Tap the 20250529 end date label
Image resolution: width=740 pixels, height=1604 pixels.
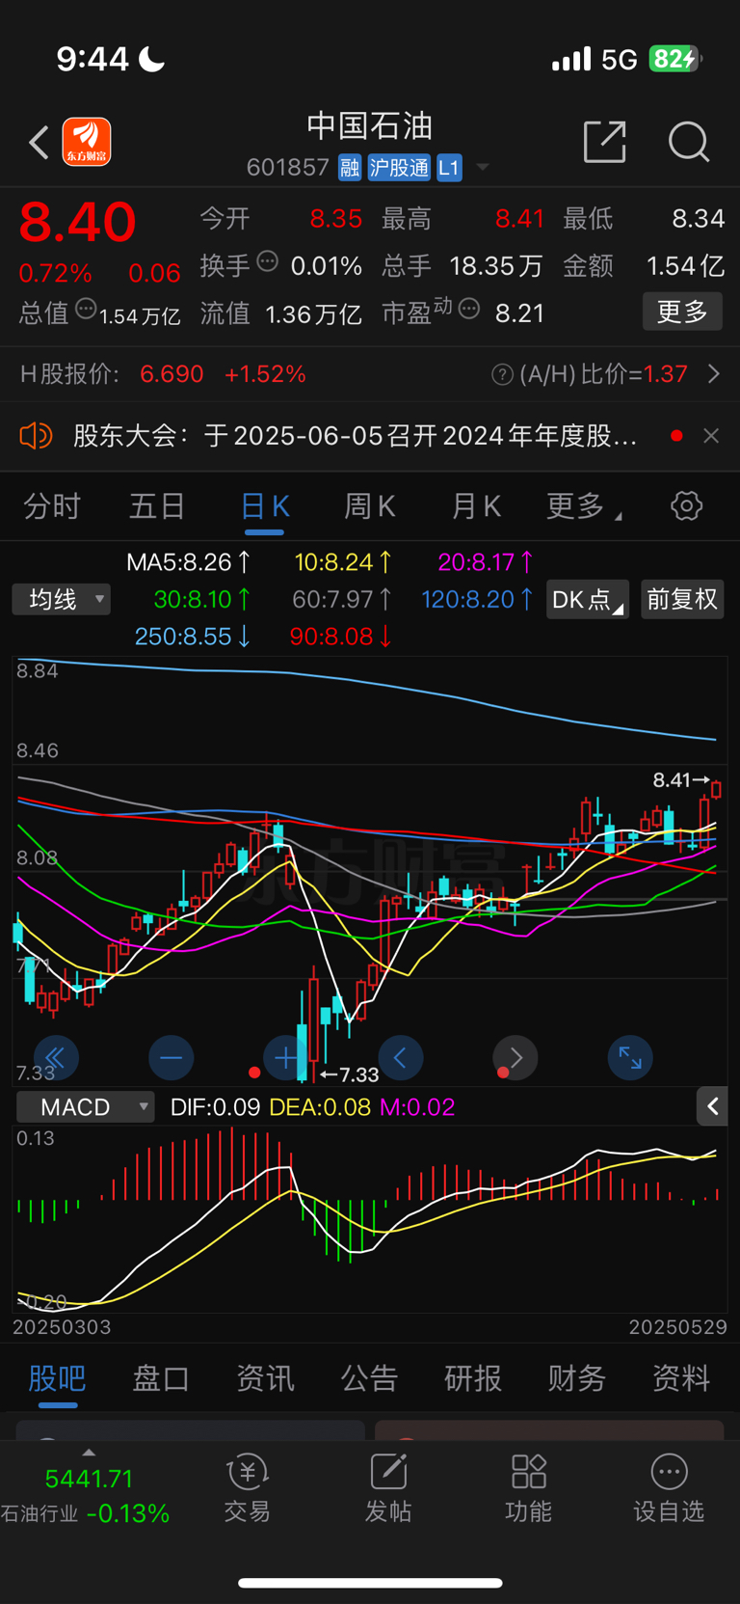pos(678,1327)
